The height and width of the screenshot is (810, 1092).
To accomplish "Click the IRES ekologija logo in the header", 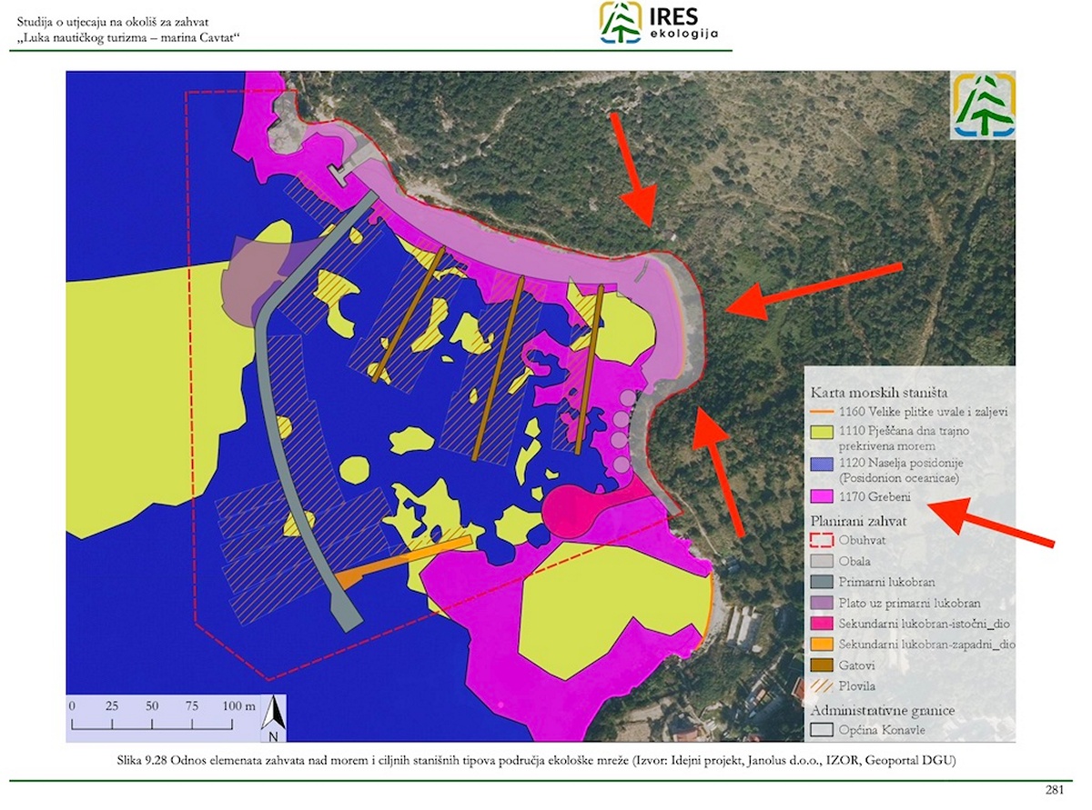I will (659, 23).
